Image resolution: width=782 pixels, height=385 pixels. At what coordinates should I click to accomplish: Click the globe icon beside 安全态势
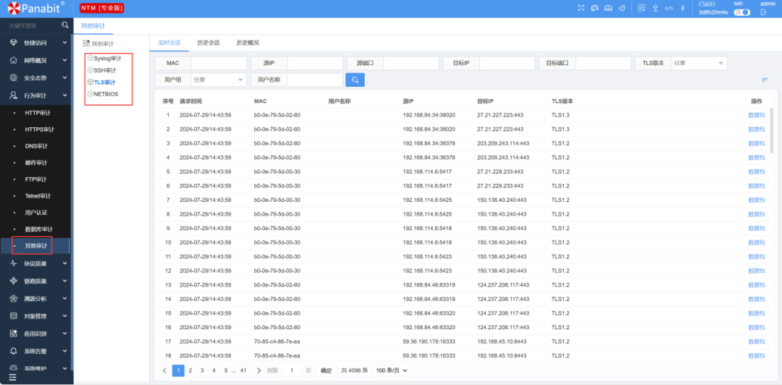click(14, 78)
